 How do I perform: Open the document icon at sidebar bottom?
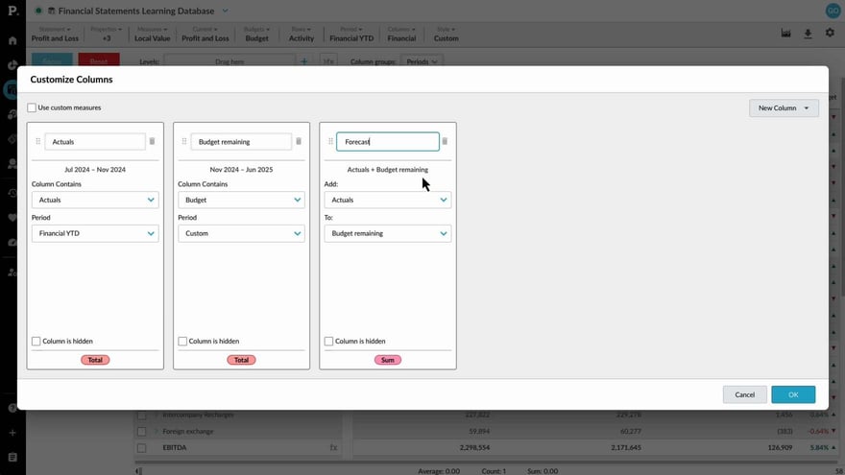[12, 457]
